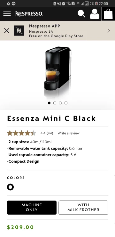Open the search magnifier icon
Viewport: 115px width, 237px height.
[81, 14]
